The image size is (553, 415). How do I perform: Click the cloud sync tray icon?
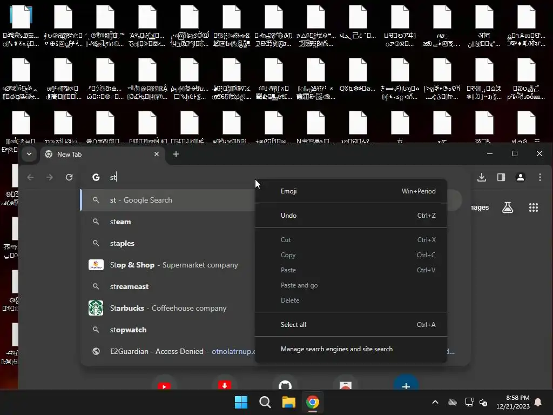pyautogui.click(x=453, y=402)
